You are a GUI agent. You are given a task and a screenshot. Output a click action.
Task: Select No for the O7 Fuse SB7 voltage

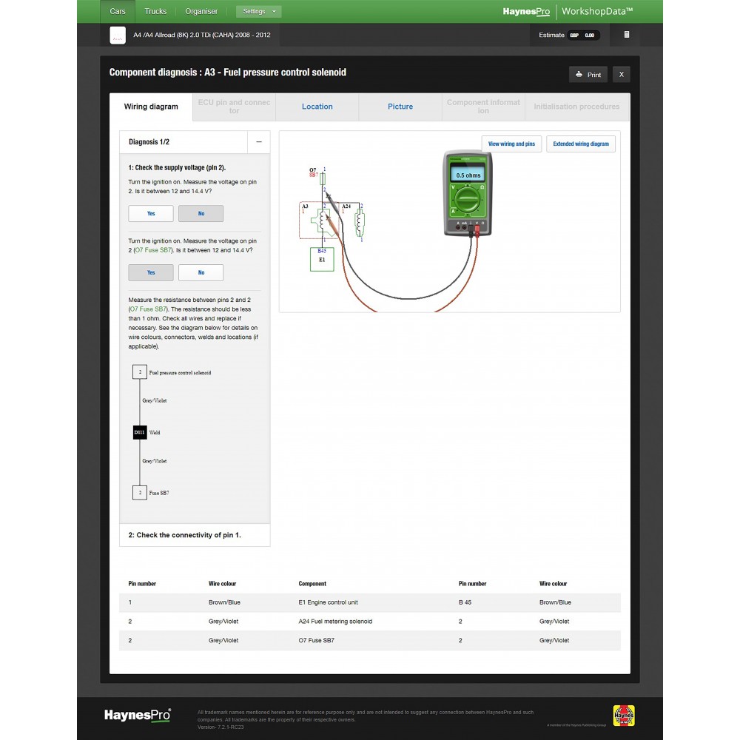pos(201,272)
